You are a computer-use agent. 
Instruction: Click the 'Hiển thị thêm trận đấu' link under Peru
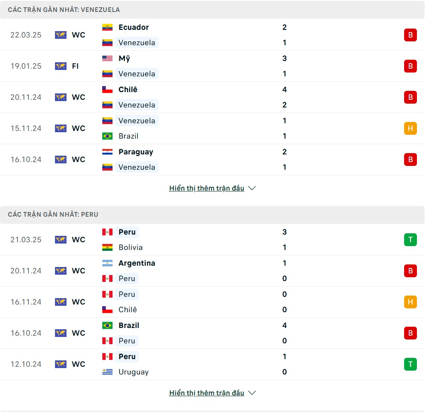coord(207,393)
